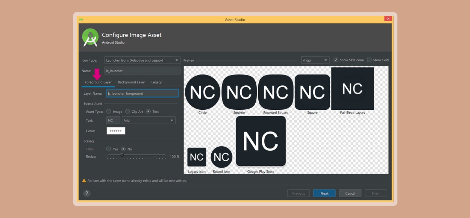The height and width of the screenshot is (218, 470).
Task: Set Trim to Yes
Action: (109, 149)
